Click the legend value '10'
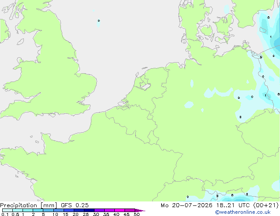 [55, 214]
